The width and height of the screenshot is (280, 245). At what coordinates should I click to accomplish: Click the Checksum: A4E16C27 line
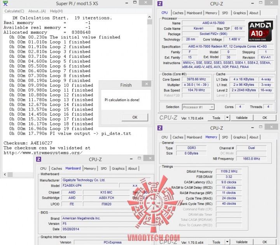(x=28, y=143)
